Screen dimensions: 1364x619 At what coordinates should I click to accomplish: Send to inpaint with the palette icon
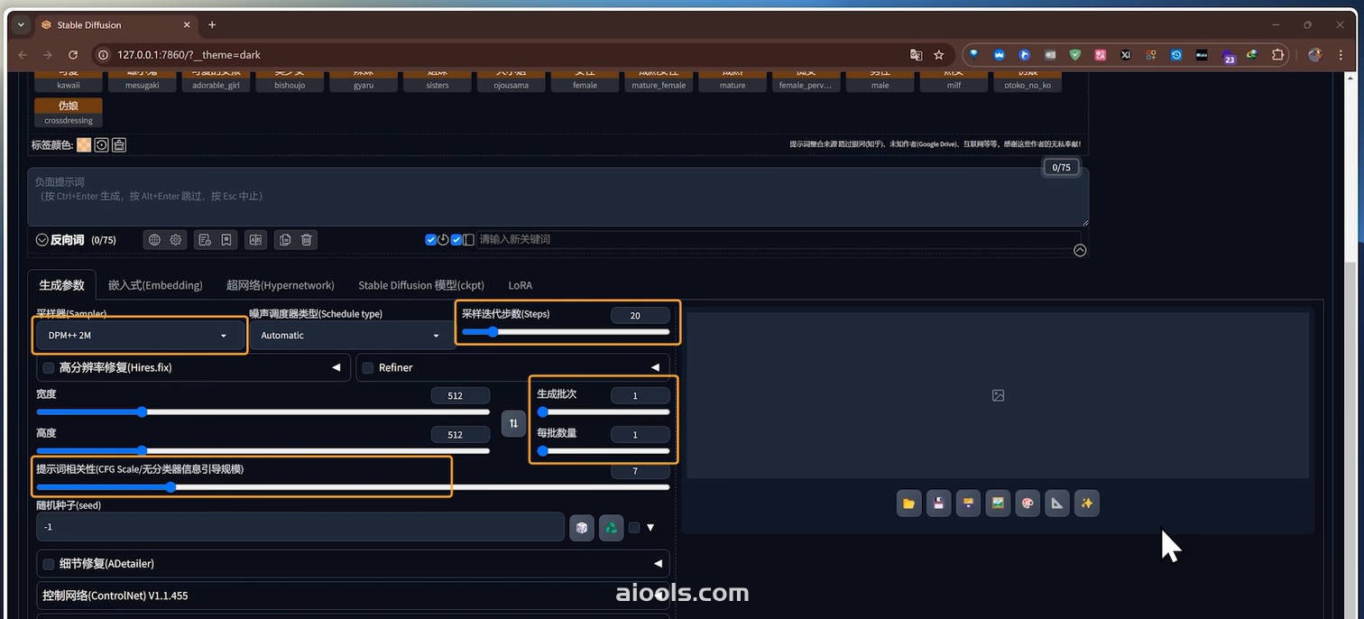click(x=1028, y=504)
